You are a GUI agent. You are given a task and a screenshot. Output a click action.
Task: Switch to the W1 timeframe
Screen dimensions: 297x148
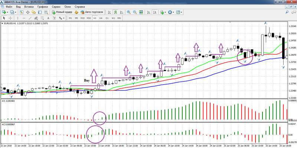(113, 18)
